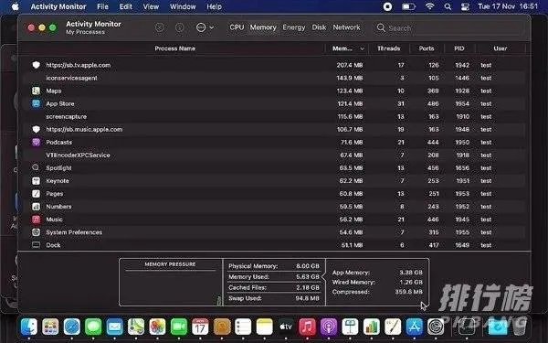Open Reminders from the Dock
This screenshot has width=548, height=343.
(243, 327)
